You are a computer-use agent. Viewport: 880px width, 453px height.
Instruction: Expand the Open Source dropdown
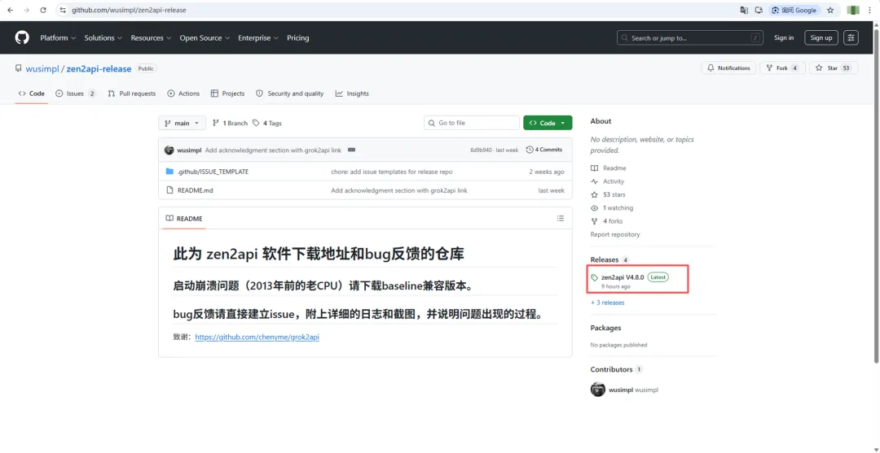pos(205,38)
